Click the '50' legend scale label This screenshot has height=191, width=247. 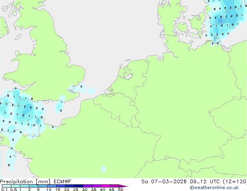pyautogui.click(x=120, y=189)
